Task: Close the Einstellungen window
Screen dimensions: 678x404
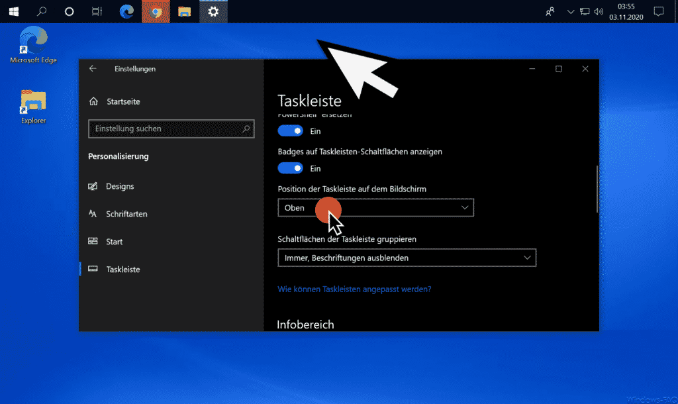Action: [585, 69]
